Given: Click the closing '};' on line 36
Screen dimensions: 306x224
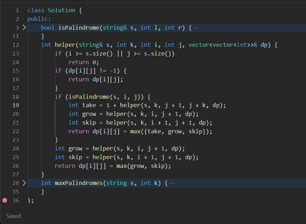Looking at the screenshot, I should point(30,200).
